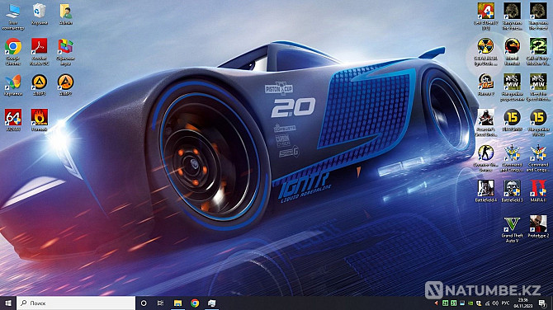This screenshot has height=310, width=553.
Task: Select the colorful blocks shortcut beside Acrobat Reader
Action: 65,52
